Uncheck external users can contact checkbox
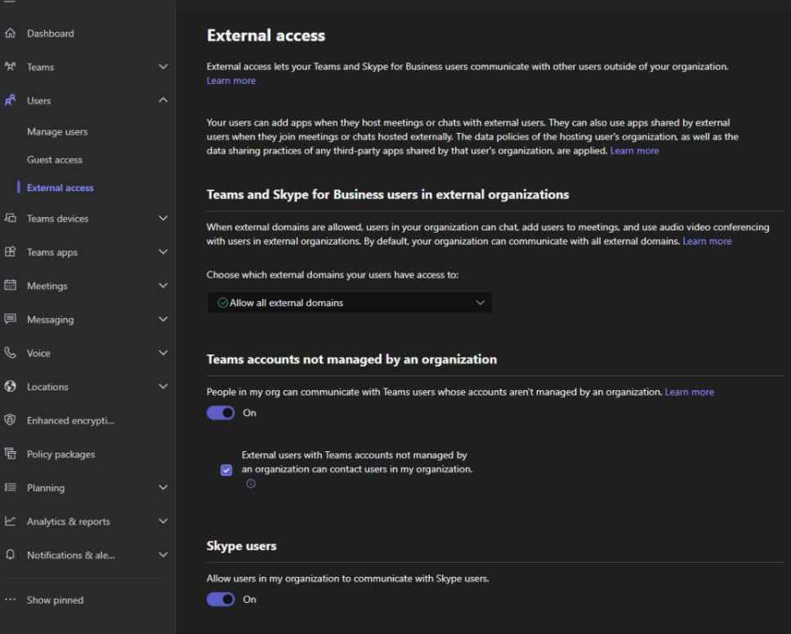The width and height of the screenshot is (791, 634). tap(226, 470)
